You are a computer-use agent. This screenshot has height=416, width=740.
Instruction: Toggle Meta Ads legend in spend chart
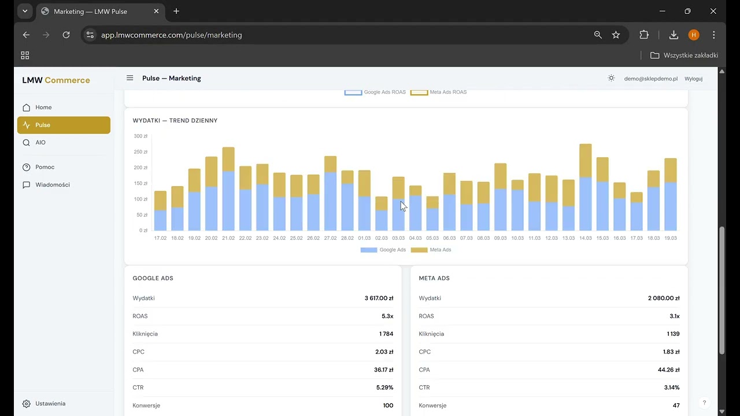431,250
